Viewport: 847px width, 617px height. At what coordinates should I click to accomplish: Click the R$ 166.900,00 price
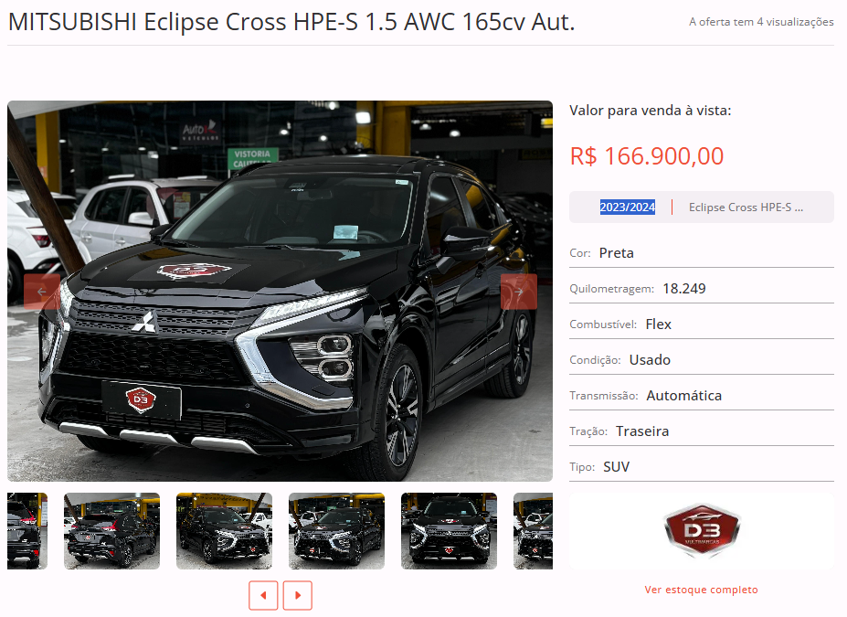[647, 156]
